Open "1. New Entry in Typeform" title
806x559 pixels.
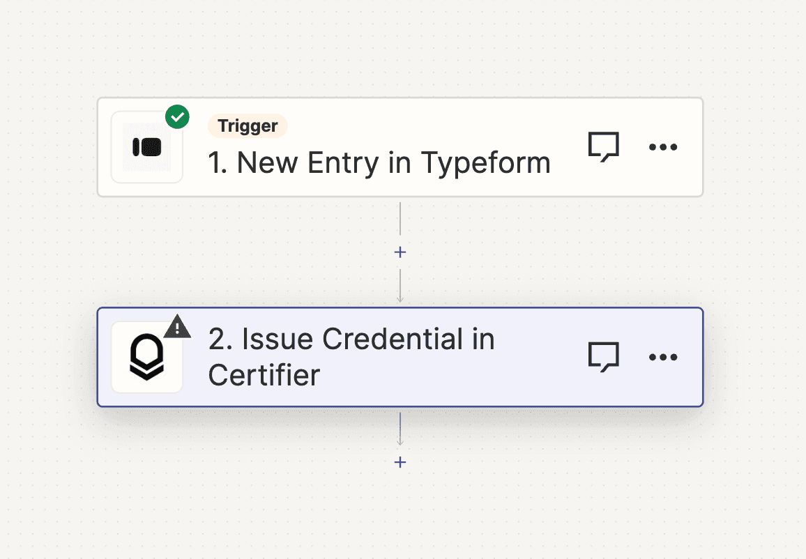coord(379,162)
